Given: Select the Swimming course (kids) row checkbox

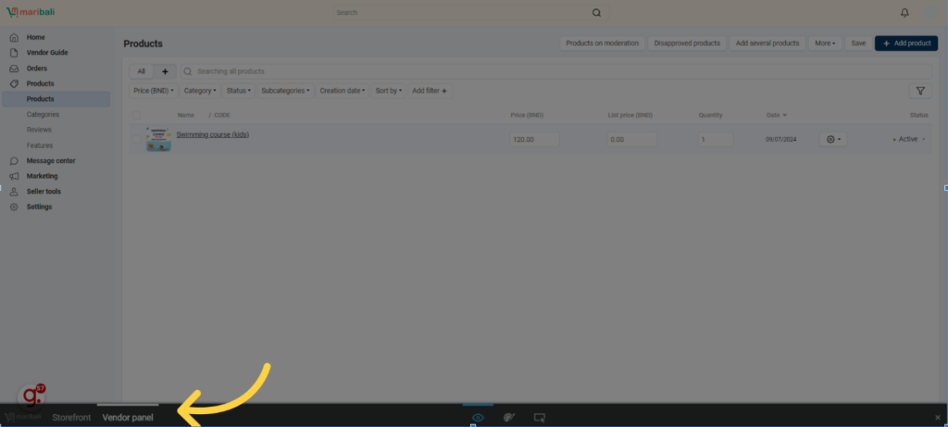Looking at the screenshot, I should coord(136,139).
